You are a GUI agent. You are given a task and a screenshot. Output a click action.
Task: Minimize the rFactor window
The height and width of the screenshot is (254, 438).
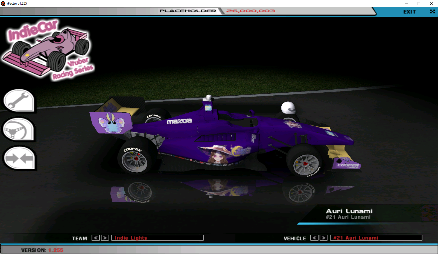click(407, 4)
